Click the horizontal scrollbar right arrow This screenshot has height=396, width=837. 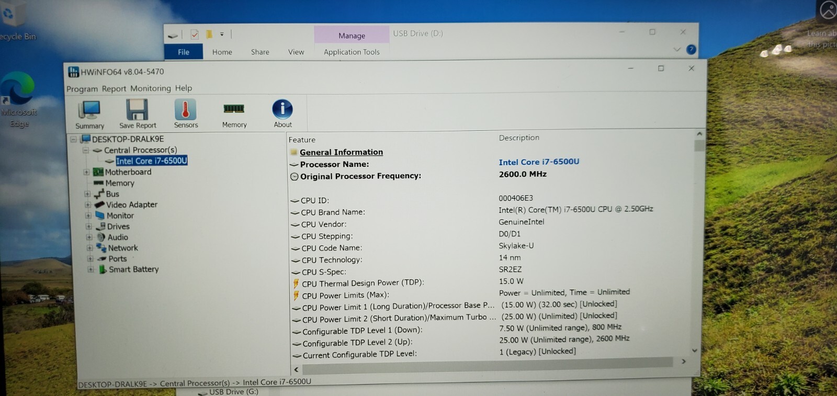pos(683,361)
